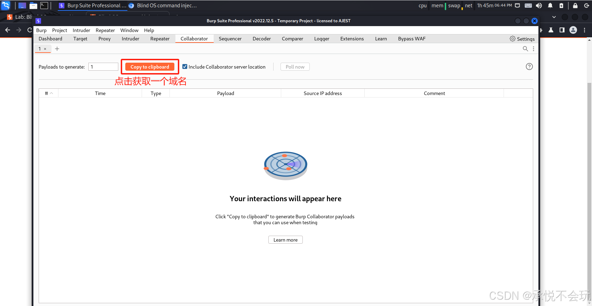This screenshot has width=592, height=306.
Task: Open the Project menu
Action: click(60, 30)
